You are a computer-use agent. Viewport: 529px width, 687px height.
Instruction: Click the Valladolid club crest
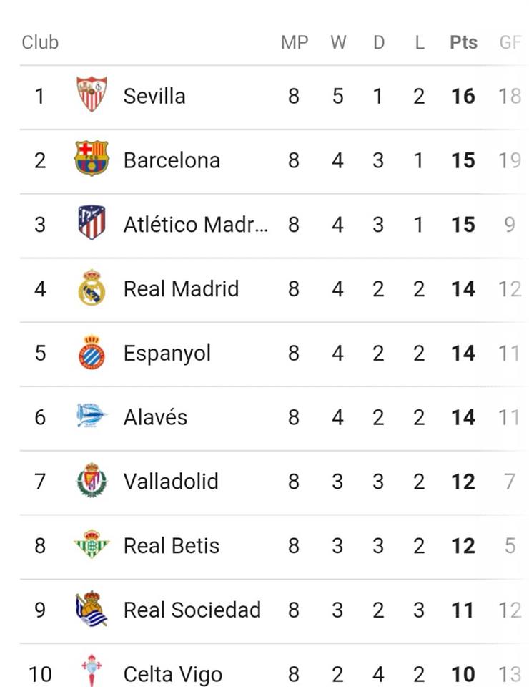pos(92,479)
